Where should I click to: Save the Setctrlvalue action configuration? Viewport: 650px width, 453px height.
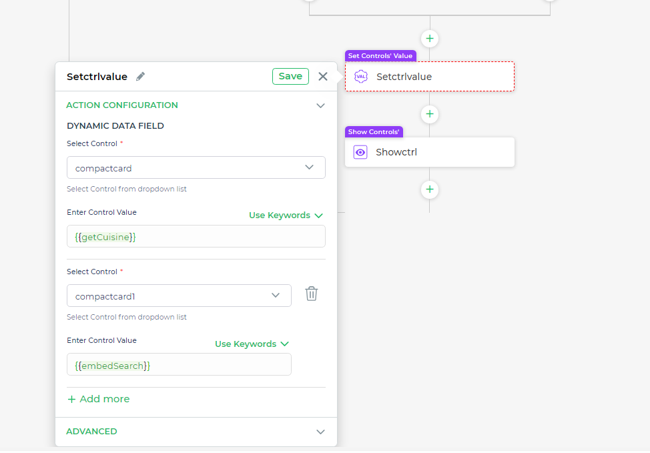(x=290, y=76)
